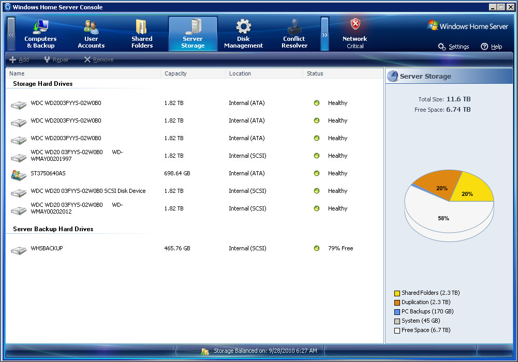Click the drive icon for WMAY00201997 disk
This screenshot has height=362, width=518.
[x=19, y=158]
